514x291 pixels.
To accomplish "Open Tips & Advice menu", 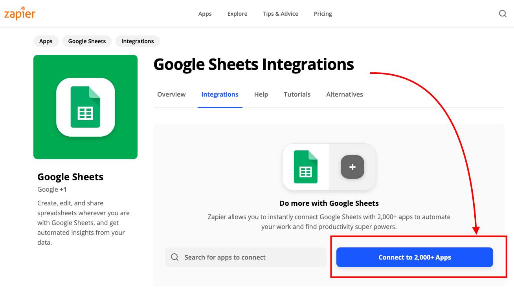I will [281, 14].
